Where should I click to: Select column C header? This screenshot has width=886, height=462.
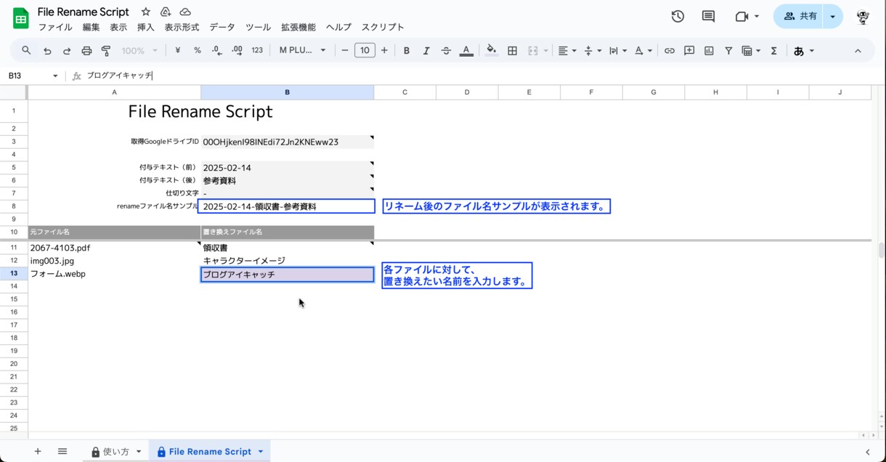point(405,92)
